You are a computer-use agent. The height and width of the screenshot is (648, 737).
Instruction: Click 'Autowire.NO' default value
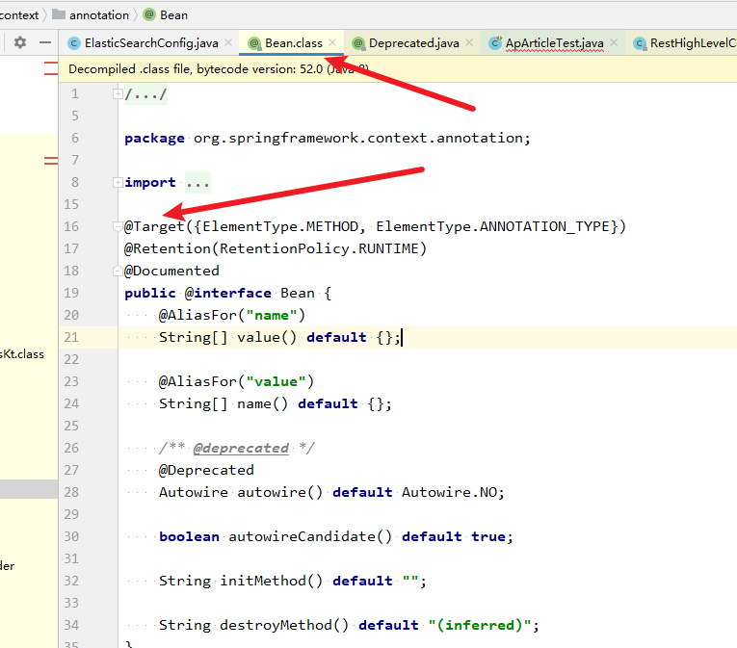(449, 492)
